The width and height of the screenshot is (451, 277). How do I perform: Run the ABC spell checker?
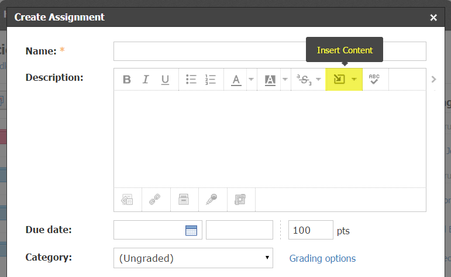pos(374,80)
